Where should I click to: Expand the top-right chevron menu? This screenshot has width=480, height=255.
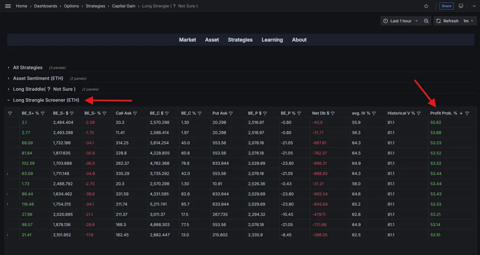tap(473, 6)
